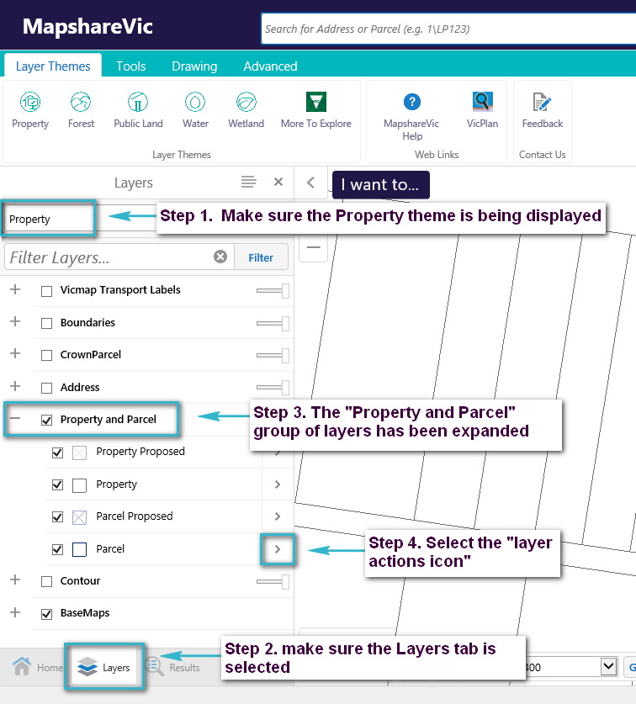Open layer actions for Property
Image resolution: width=636 pixels, height=704 pixels.
pyautogui.click(x=278, y=484)
